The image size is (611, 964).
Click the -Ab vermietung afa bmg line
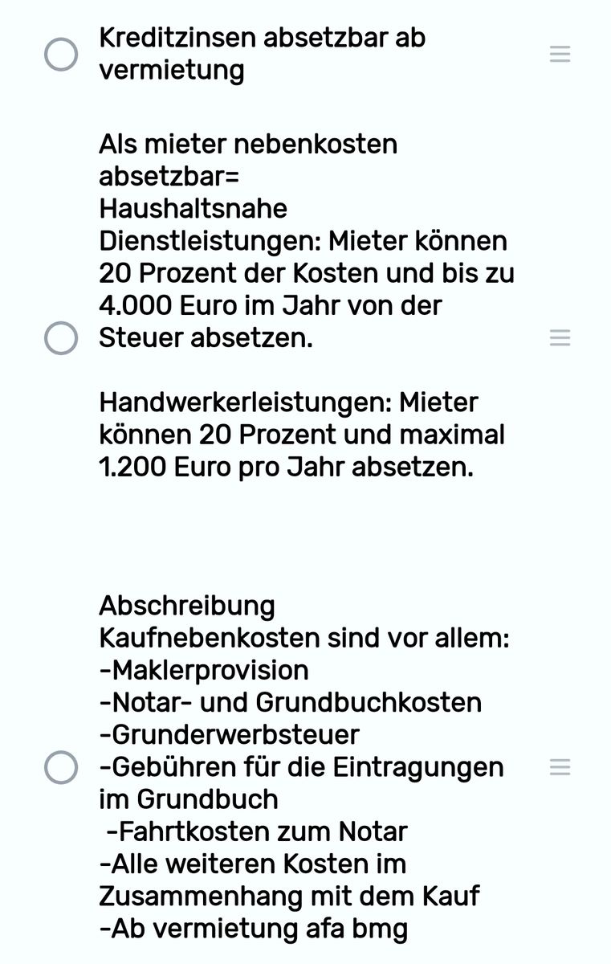[254, 929]
